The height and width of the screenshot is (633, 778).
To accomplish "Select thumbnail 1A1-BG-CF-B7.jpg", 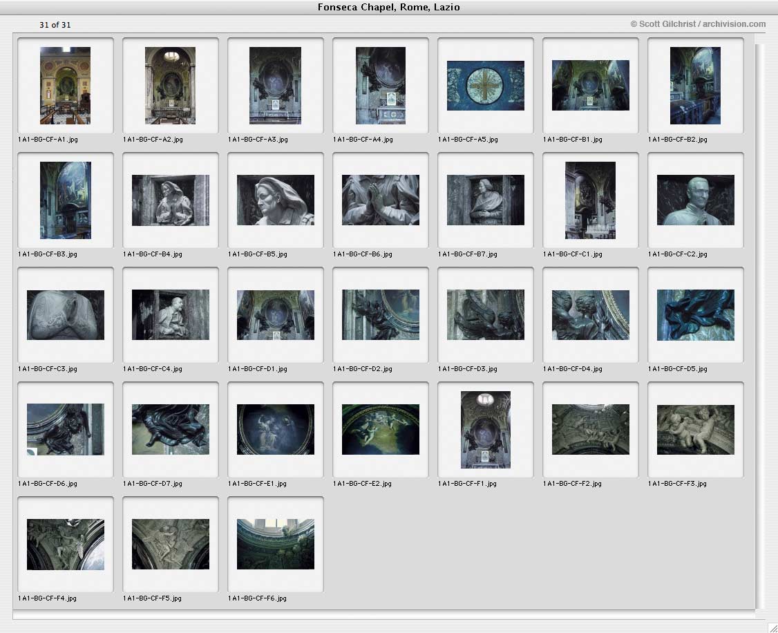I will [x=486, y=200].
